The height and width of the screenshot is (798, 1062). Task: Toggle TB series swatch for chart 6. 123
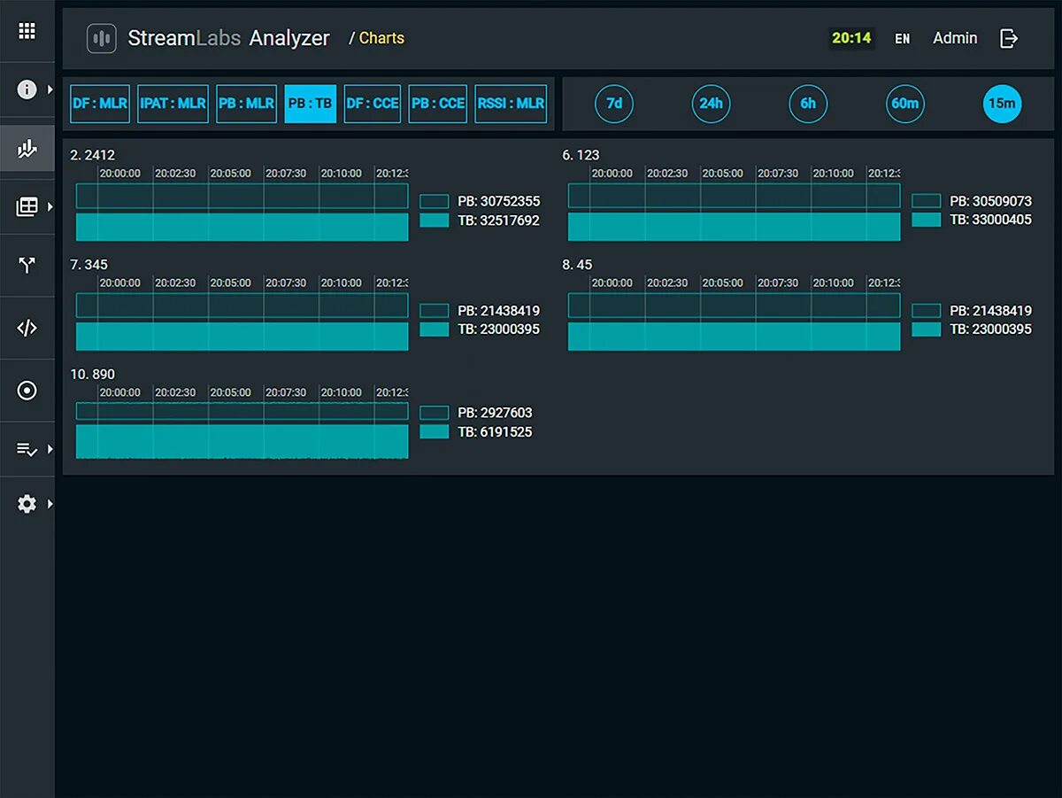(x=926, y=220)
